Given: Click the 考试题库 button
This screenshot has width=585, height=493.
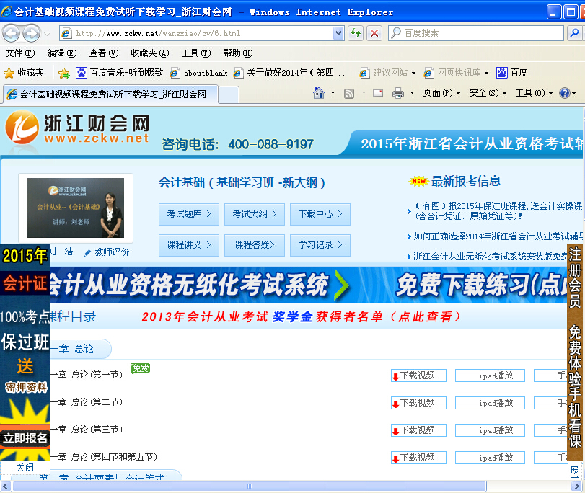Looking at the screenshot, I should click(x=189, y=215).
